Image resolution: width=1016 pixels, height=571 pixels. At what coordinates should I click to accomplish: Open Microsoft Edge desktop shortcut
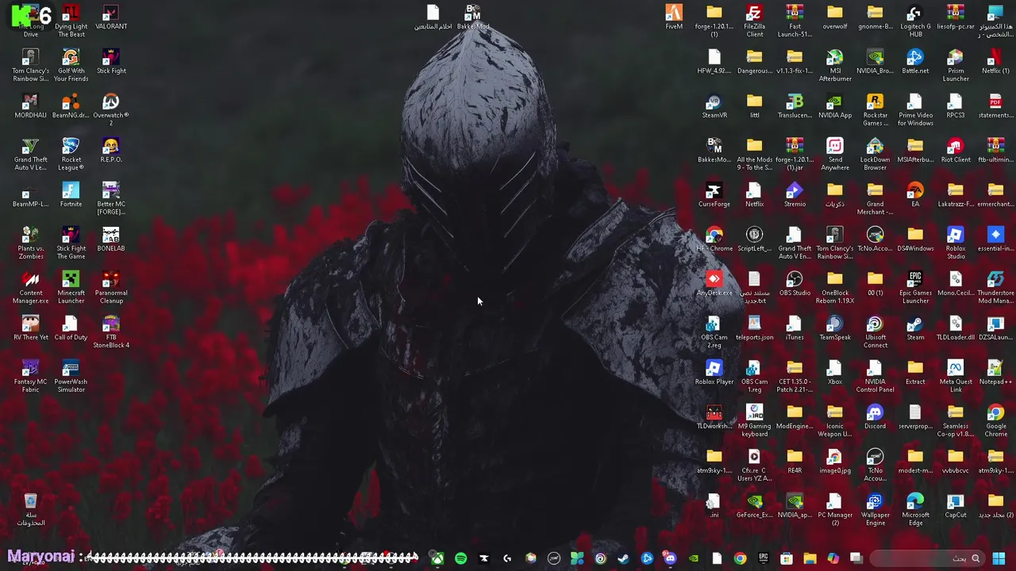915,510
